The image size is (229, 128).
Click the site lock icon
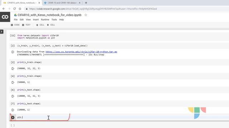click(26, 9)
